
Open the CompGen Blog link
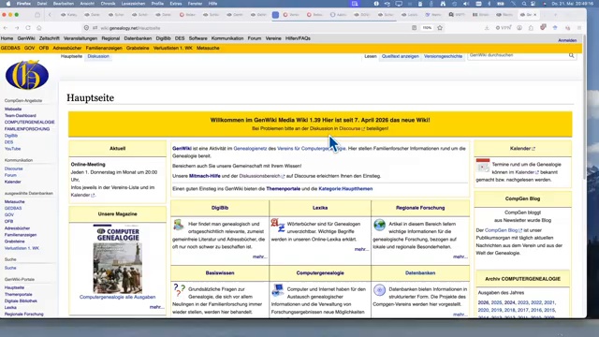click(x=503, y=230)
